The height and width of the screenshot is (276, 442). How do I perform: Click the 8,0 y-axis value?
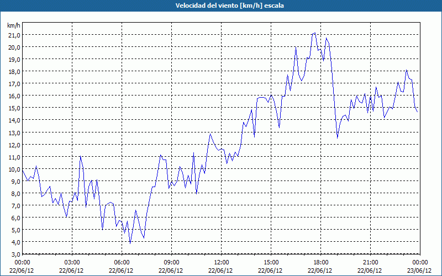pyautogui.click(x=16, y=194)
